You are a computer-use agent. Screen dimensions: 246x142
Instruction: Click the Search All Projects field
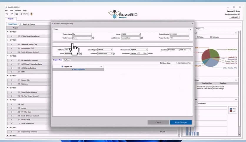point(34,24)
